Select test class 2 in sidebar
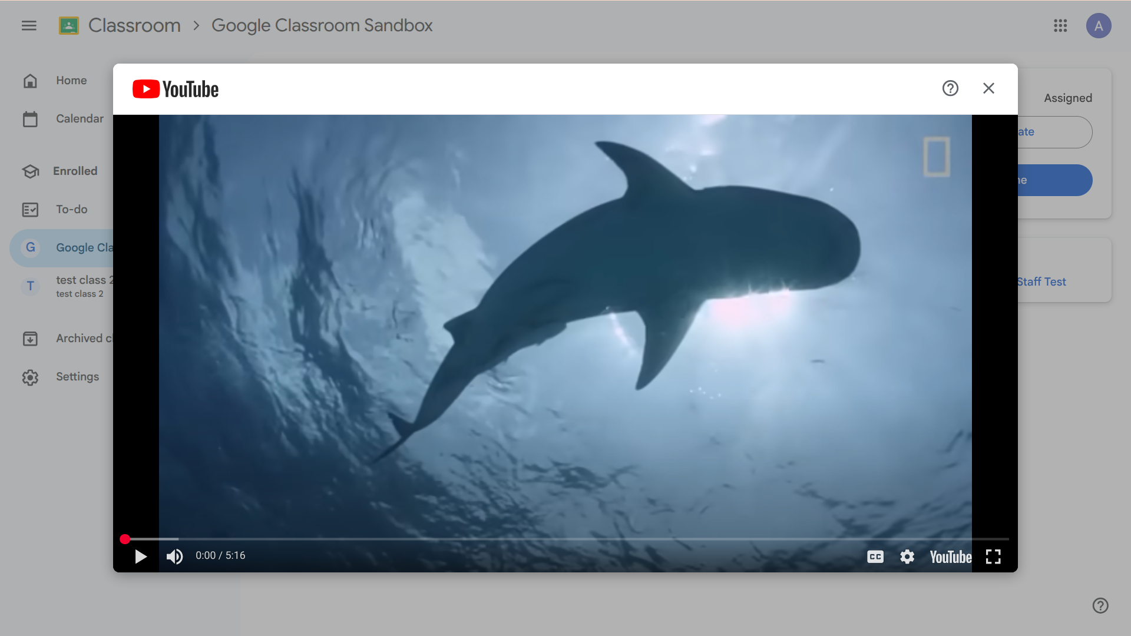This screenshot has width=1131, height=636. [x=80, y=286]
